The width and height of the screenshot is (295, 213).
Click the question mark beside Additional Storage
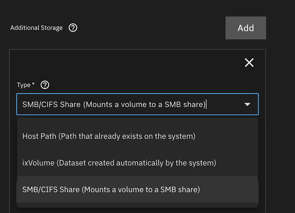[73, 28]
